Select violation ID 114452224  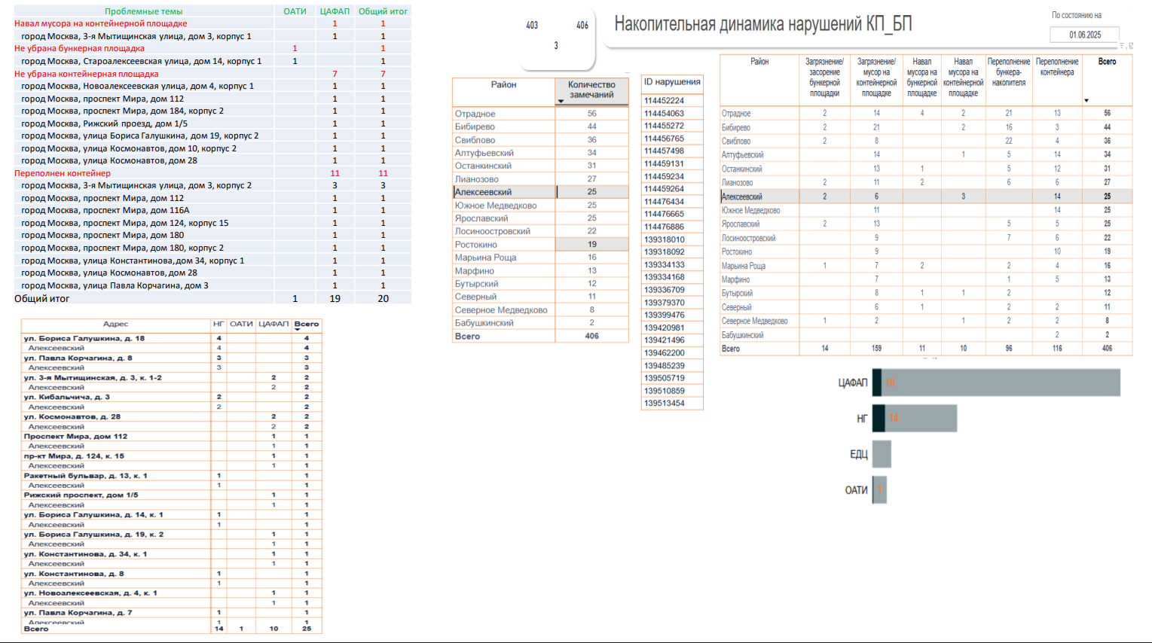664,101
